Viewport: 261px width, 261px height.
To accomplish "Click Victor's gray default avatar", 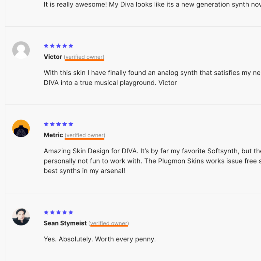I will pos(21,50).
